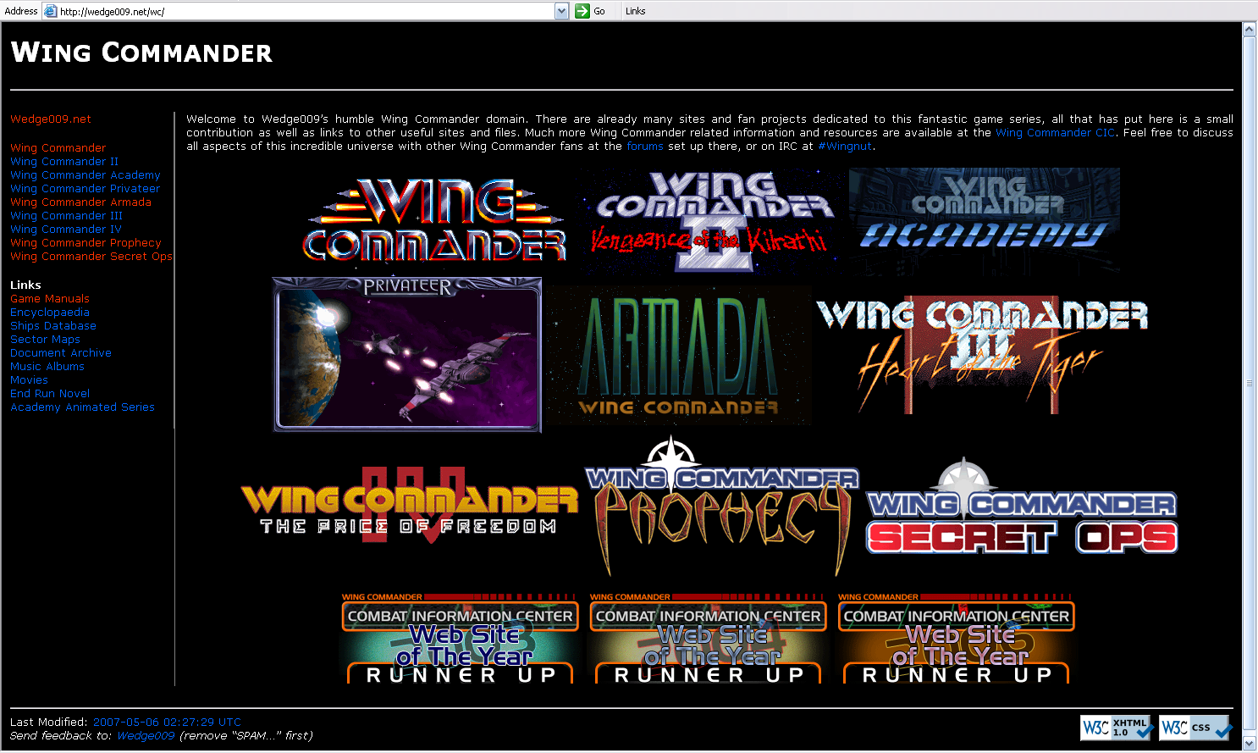Click Wing Commander II Vengeance of Kilrathi logo
Viewport: 1258px width, 753px height.
712,219
